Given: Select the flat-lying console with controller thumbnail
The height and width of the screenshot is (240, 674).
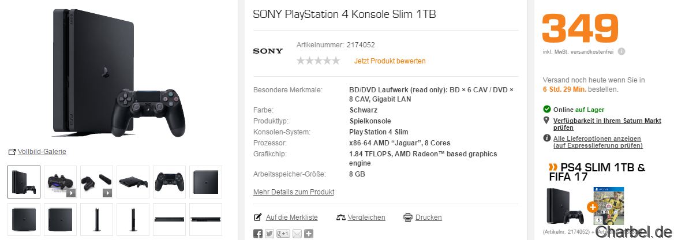Looking at the screenshot, I should tap(133, 182).
